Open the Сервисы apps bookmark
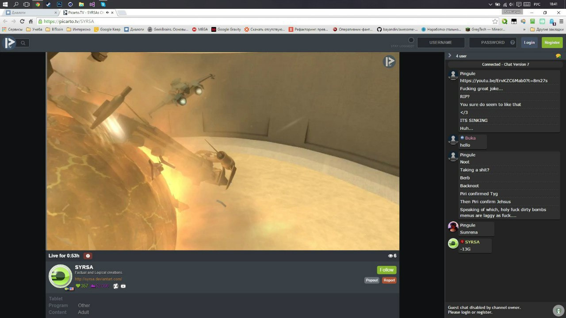566x318 pixels. click(x=12, y=30)
